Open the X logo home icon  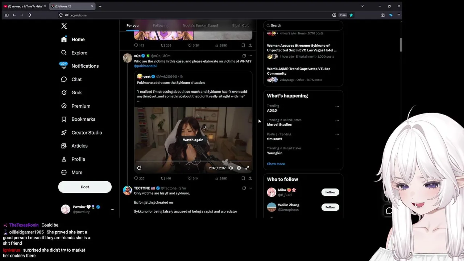click(64, 26)
